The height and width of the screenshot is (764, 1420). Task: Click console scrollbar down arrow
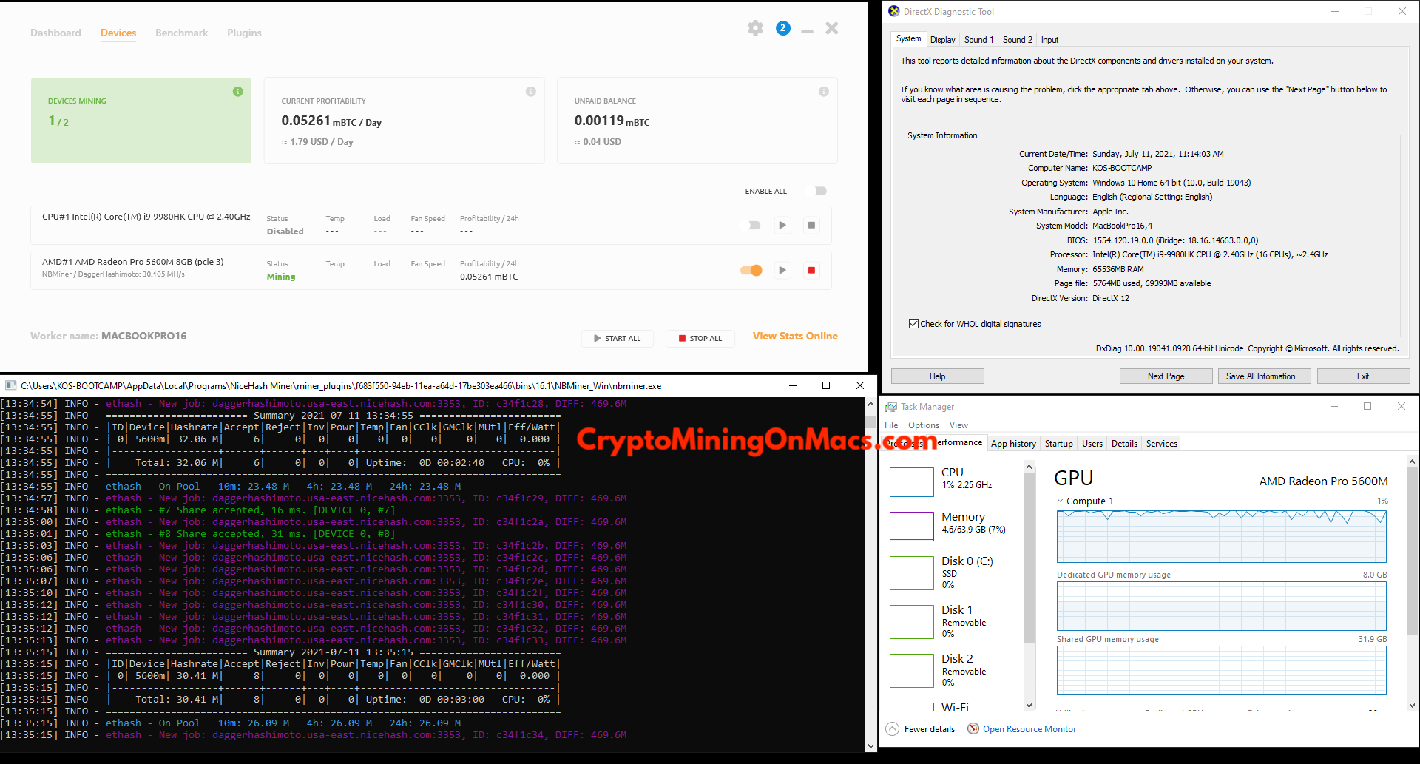pos(870,746)
